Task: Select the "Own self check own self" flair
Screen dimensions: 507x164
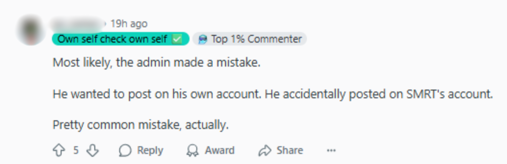Action: point(113,39)
